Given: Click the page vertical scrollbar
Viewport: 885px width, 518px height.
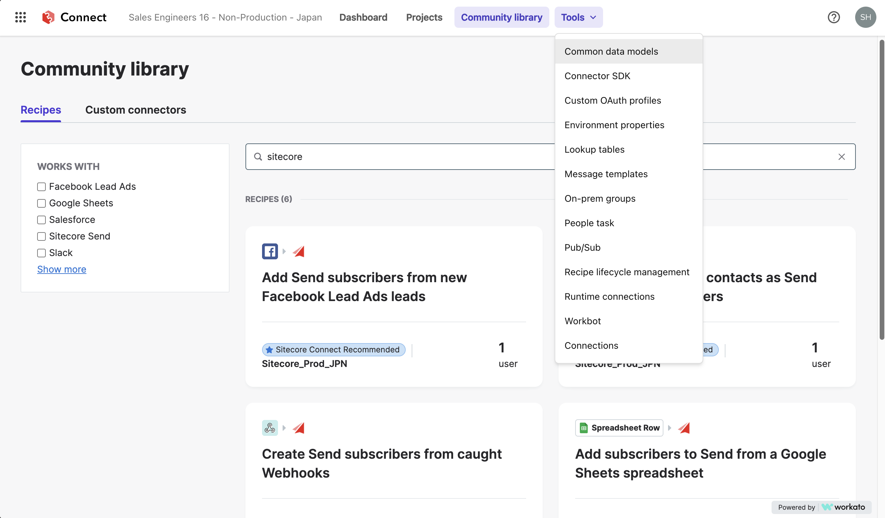Looking at the screenshot, I should pyautogui.click(x=881, y=189).
